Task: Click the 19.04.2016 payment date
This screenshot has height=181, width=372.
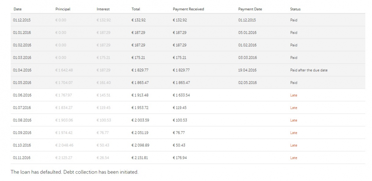Action: (247, 70)
